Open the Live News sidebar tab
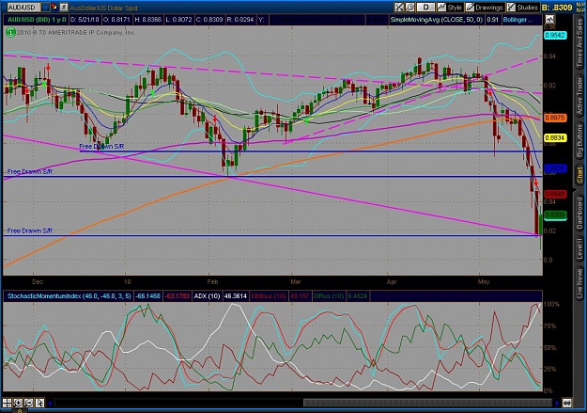Image resolution: width=587 pixels, height=413 pixels. [579, 281]
